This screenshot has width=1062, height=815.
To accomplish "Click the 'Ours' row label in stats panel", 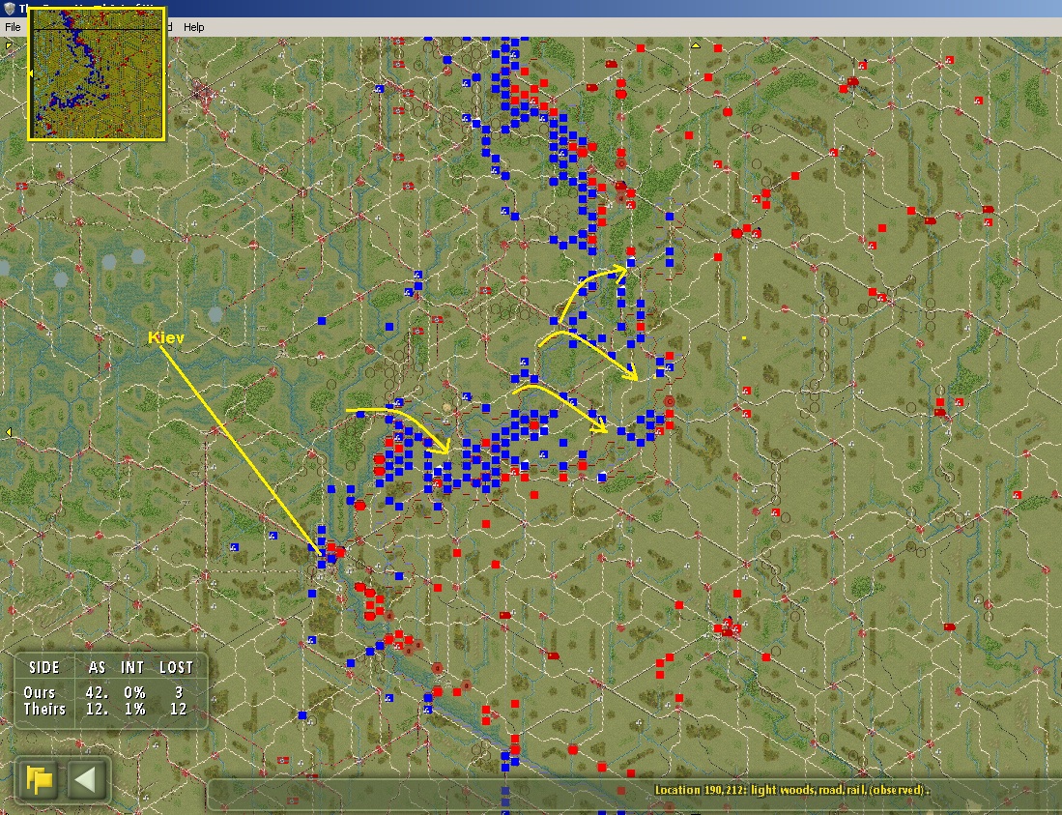I will tap(40, 692).
